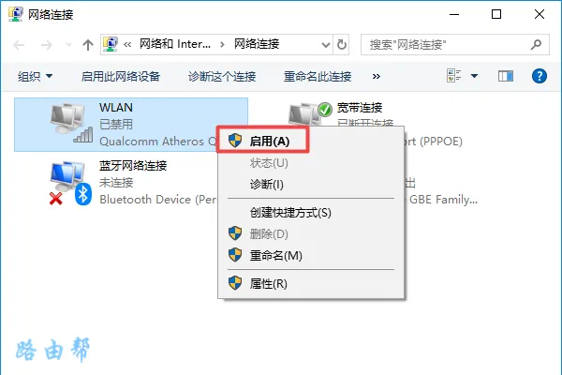
Task: Click the up-one-level arrow
Action: tap(87, 44)
